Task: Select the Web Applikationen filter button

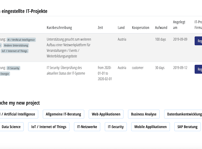Action: [106, 114]
